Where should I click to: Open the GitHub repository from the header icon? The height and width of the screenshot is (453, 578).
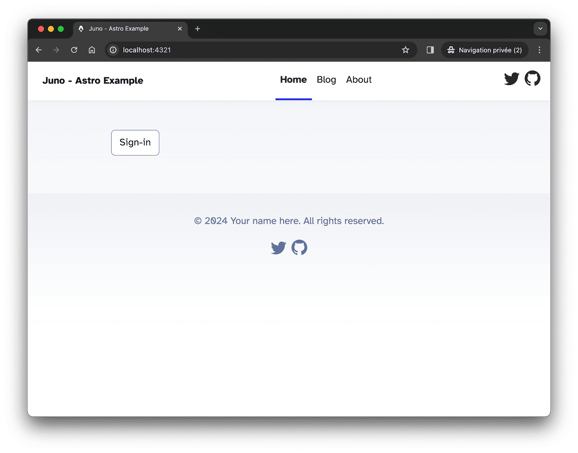pos(532,78)
